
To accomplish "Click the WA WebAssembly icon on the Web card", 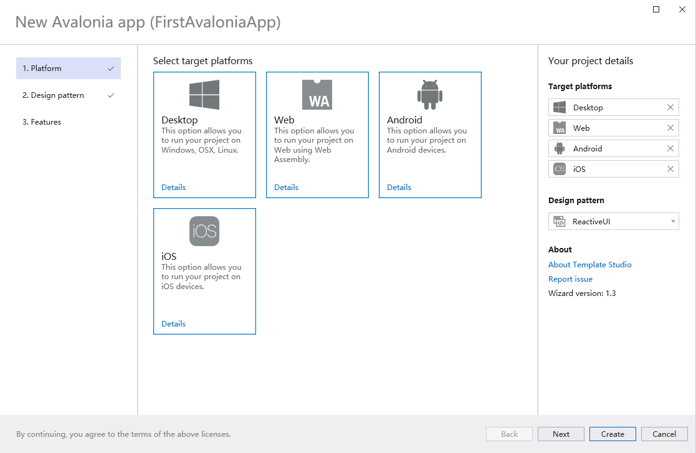I will 317,95.
